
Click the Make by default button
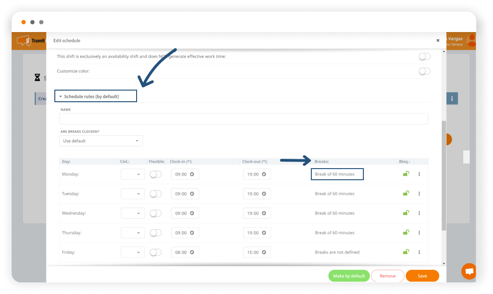tap(348, 276)
